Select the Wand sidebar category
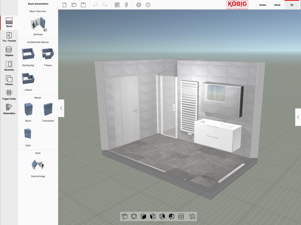This screenshot has height=225, width=301. tap(9, 23)
